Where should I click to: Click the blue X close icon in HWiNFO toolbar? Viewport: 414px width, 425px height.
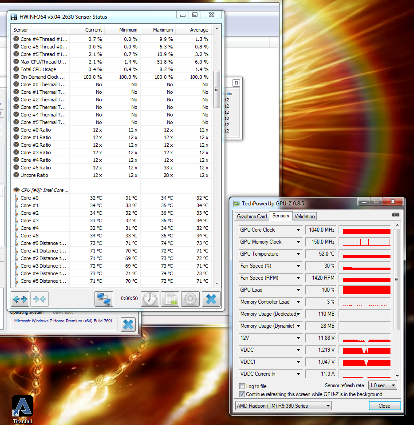(211, 299)
